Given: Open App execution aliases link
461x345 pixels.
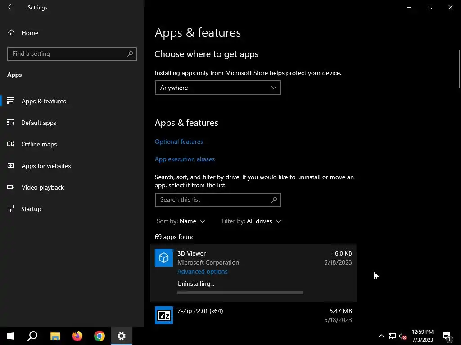Looking at the screenshot, I should tap(185, 159).
